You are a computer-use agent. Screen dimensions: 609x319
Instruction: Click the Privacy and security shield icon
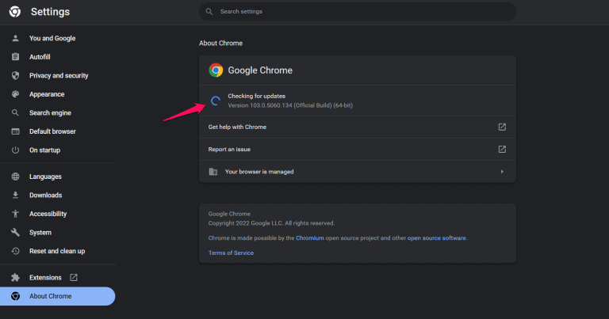click(x=15, y=76)
